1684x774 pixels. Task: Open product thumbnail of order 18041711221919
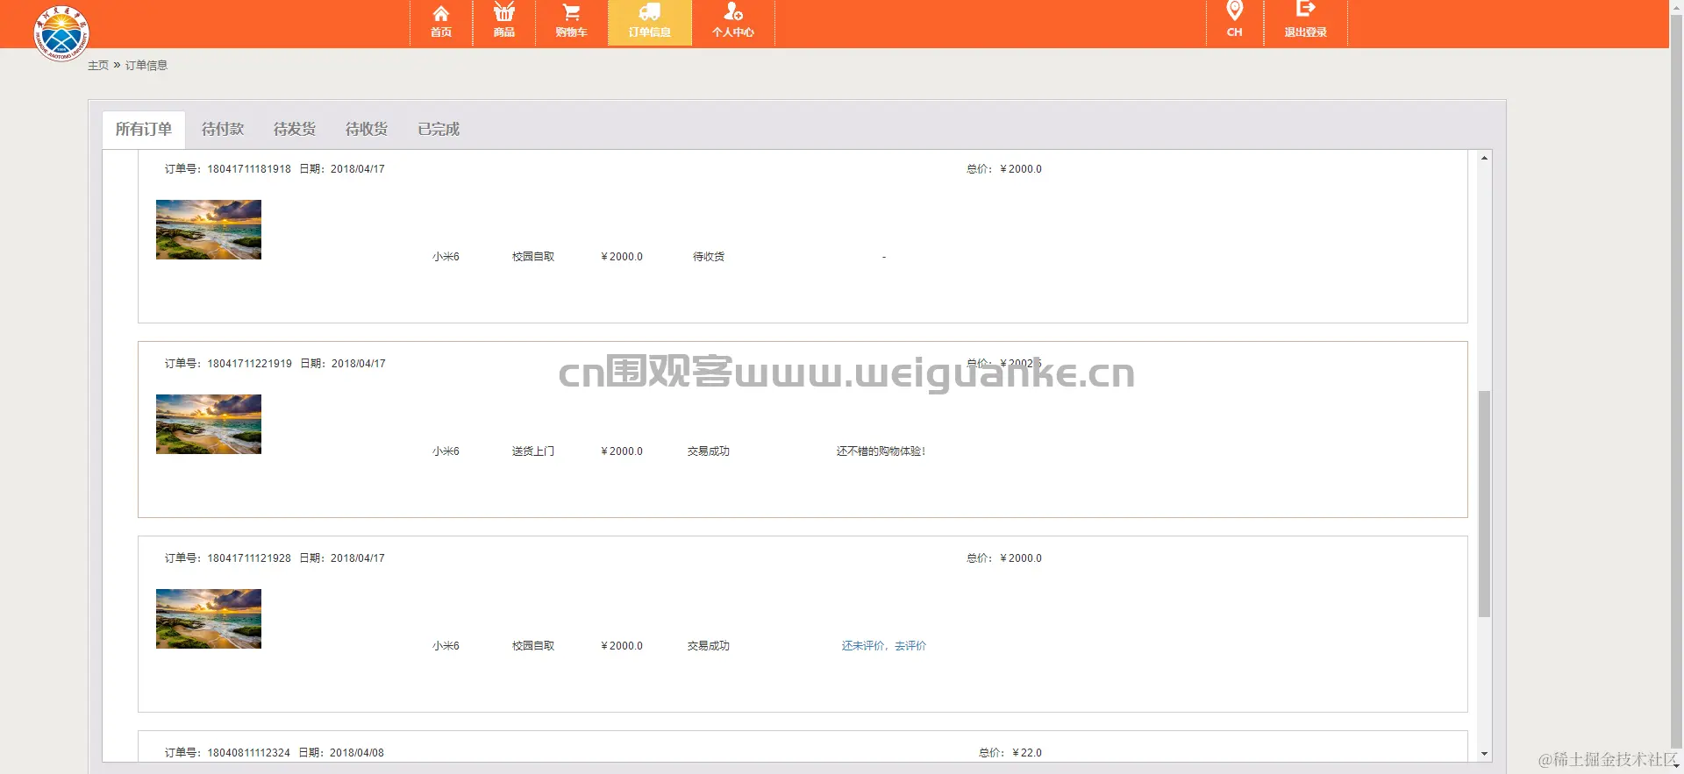[x=209, y=424]
